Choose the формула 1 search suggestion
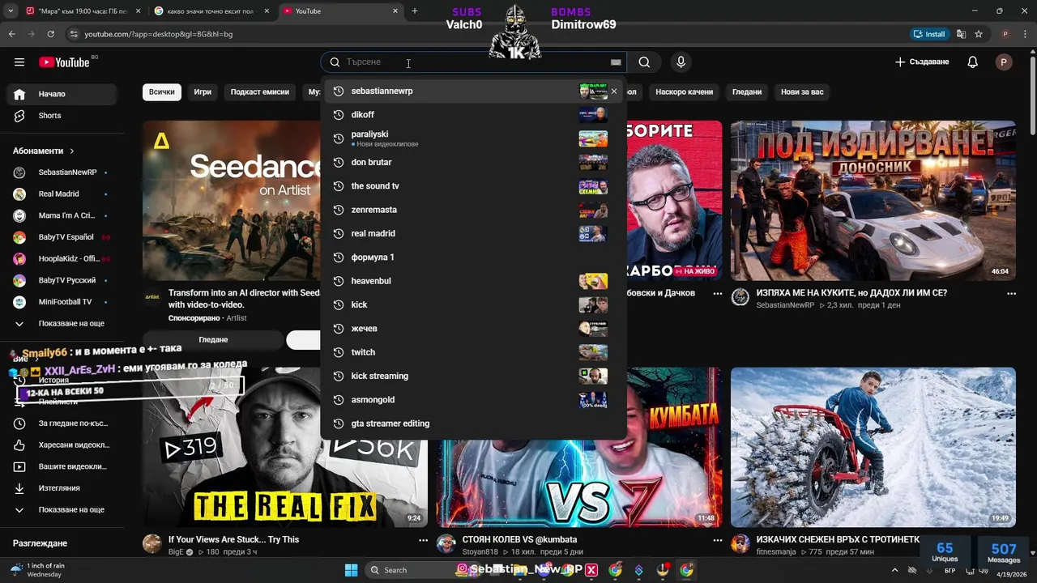Image resolution: width=1037 pixels, height=583 pixels. click(x=474, y=257)
